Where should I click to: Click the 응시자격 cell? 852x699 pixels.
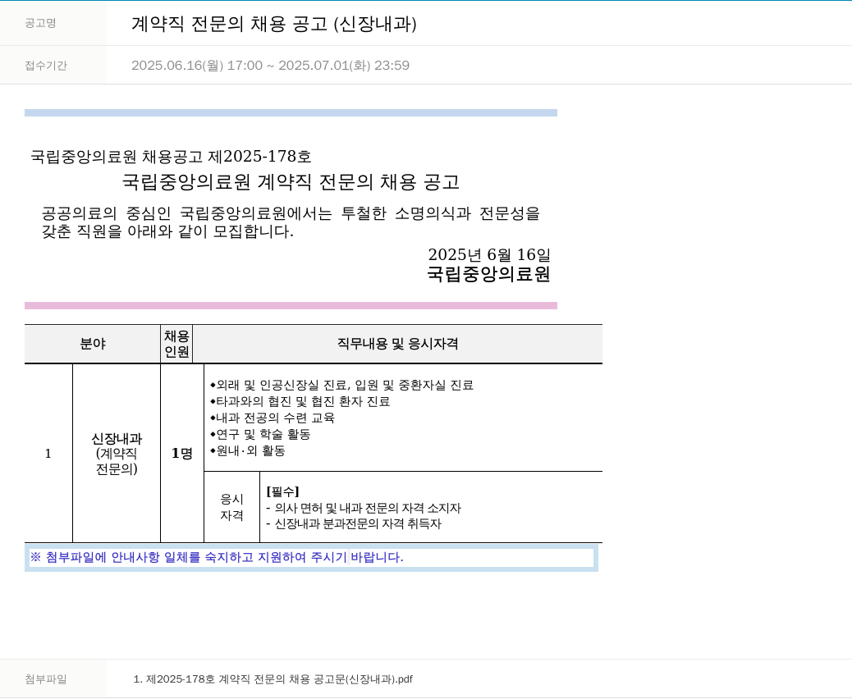(x=232, y=507)
